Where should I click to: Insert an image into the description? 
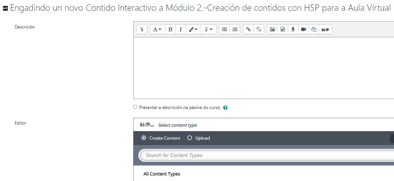(x=272, y=30)
